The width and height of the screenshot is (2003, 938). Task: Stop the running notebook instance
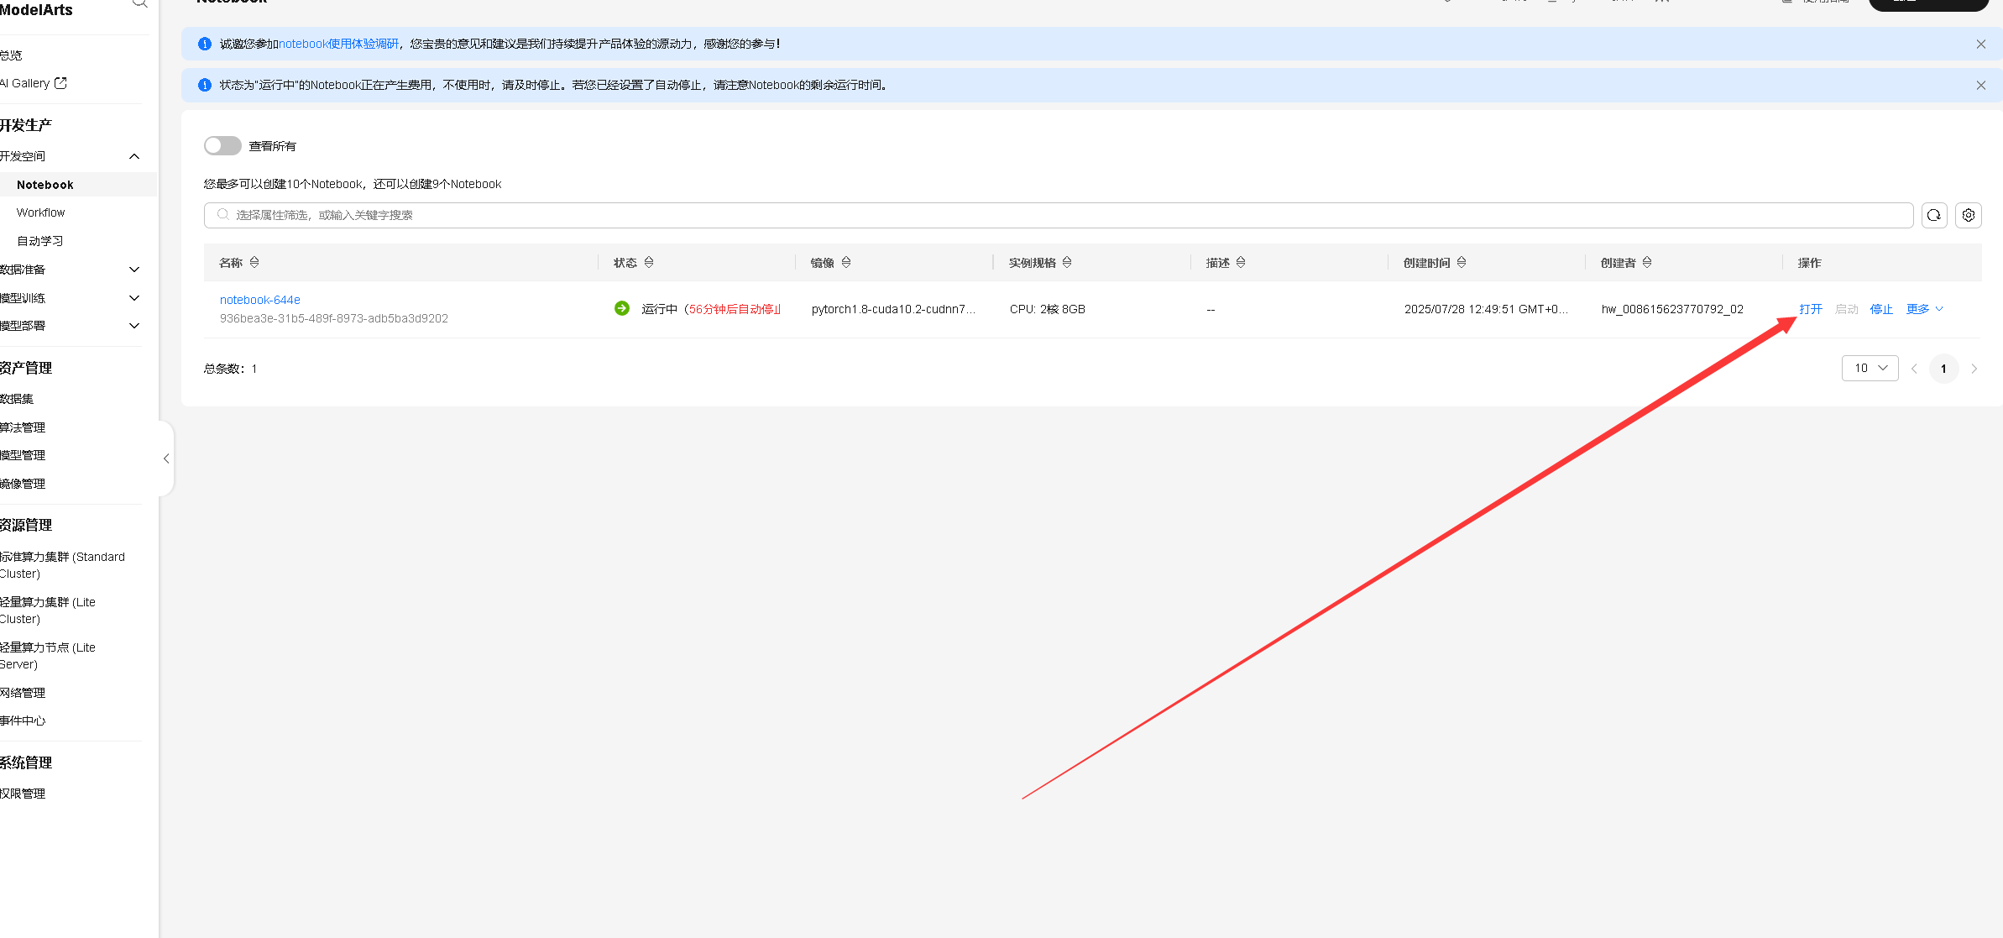tap(1881, 309)
